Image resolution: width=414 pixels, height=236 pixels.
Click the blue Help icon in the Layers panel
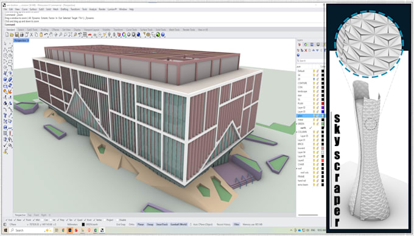point(298,55)
